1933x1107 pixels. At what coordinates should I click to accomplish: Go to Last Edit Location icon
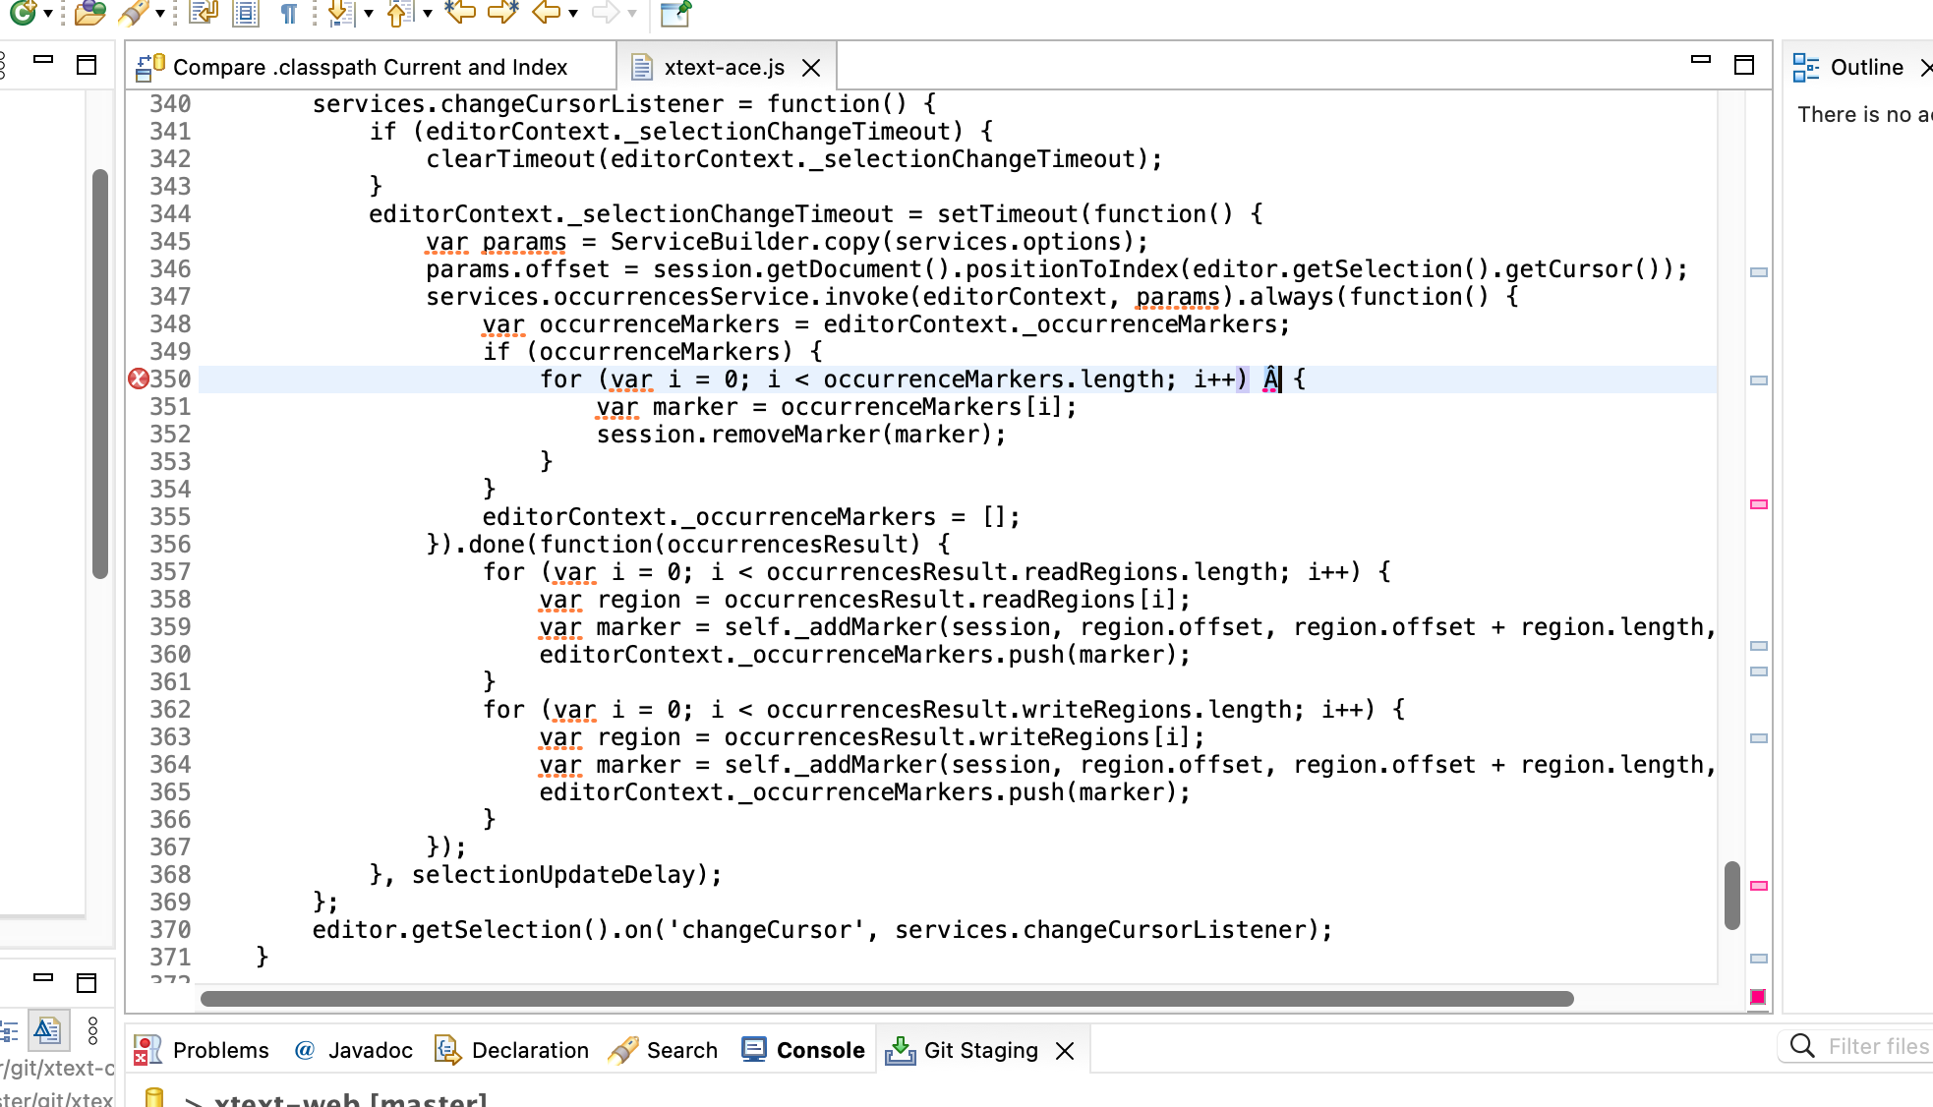pyautogui.click(x=459, y=13)
